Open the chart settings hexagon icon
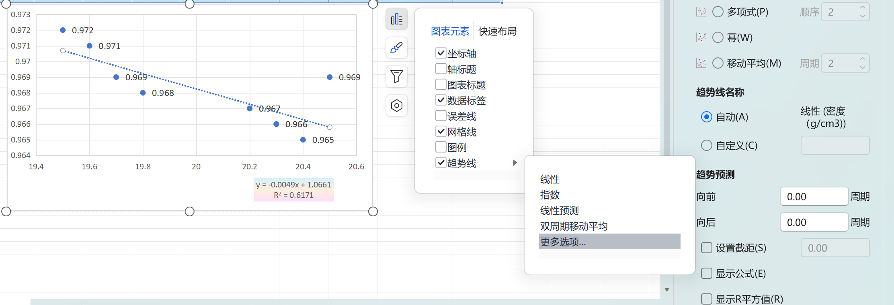 (396, 106)
